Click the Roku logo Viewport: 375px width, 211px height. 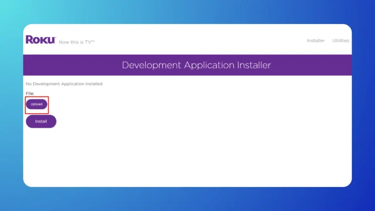(x=41, y=40)
